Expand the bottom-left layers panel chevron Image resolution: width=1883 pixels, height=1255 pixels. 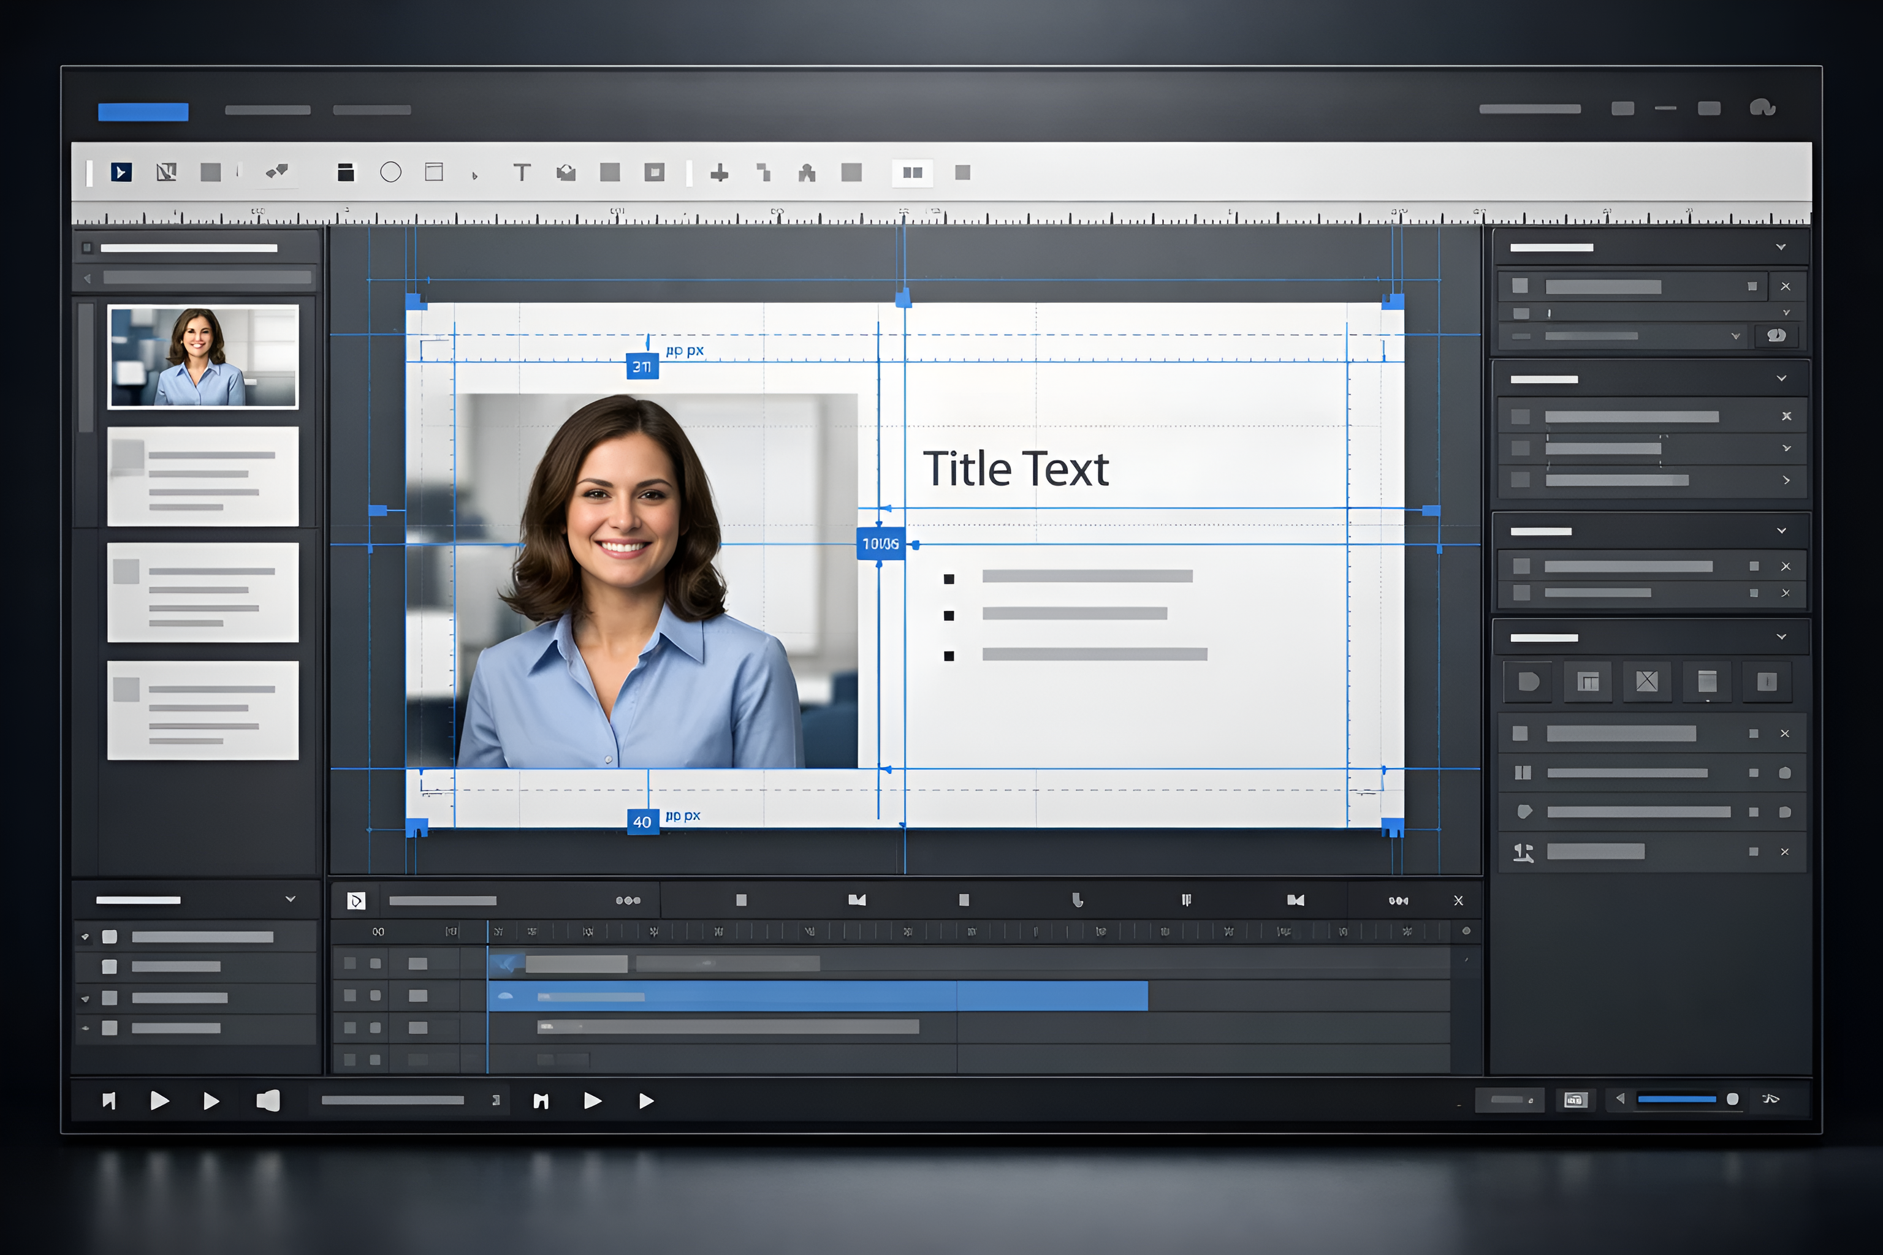(x=291, y=900)
